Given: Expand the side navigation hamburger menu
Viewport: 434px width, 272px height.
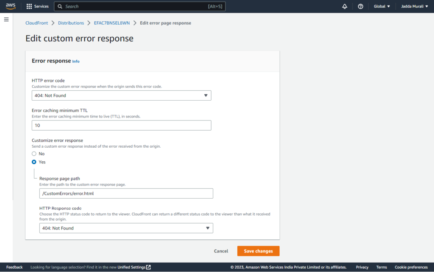Looking at the screenshot, I should pyautogui.click(x=6, y=20).
